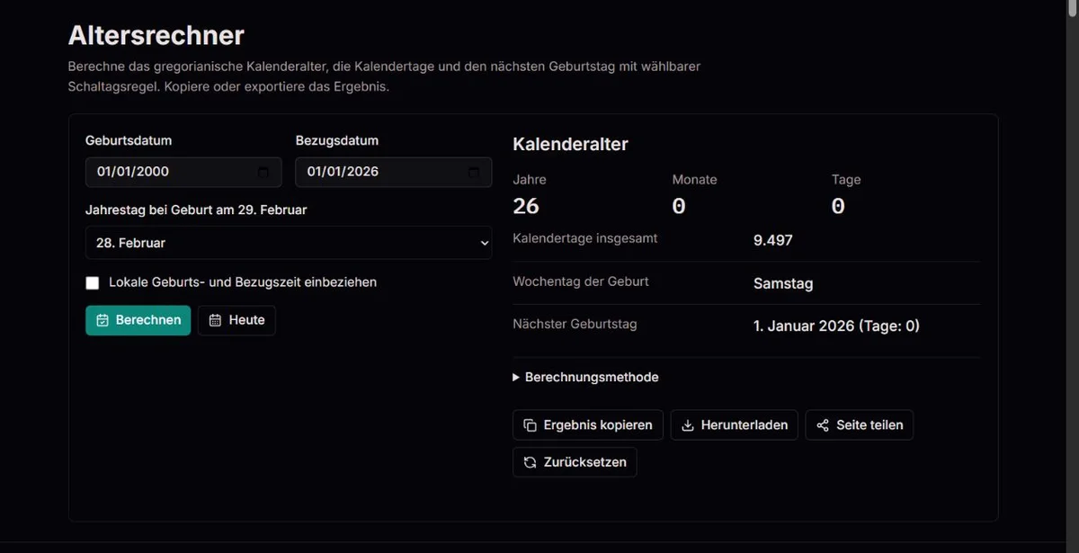Click the 1. Januar 2026 (Tage: 0) value
This screenshot has width=1079, height=553.
836,326
